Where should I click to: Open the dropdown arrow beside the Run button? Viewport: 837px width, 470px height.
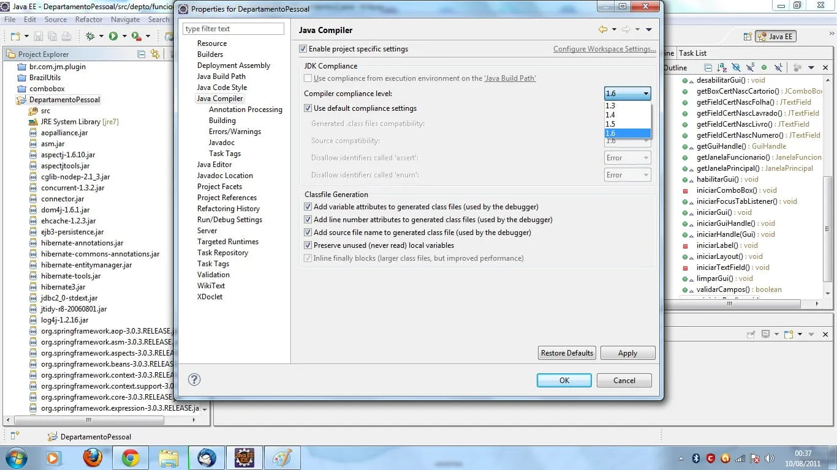(124, 37)
